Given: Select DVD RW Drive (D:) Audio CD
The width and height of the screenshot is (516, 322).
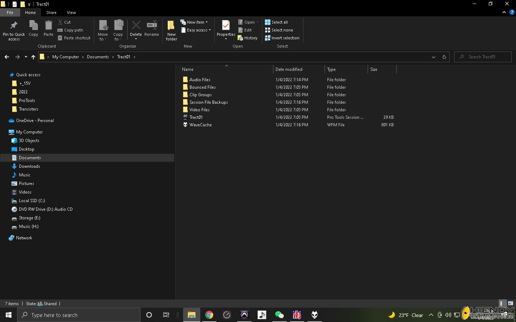Looking at the screenshot, I should point(46,209).
